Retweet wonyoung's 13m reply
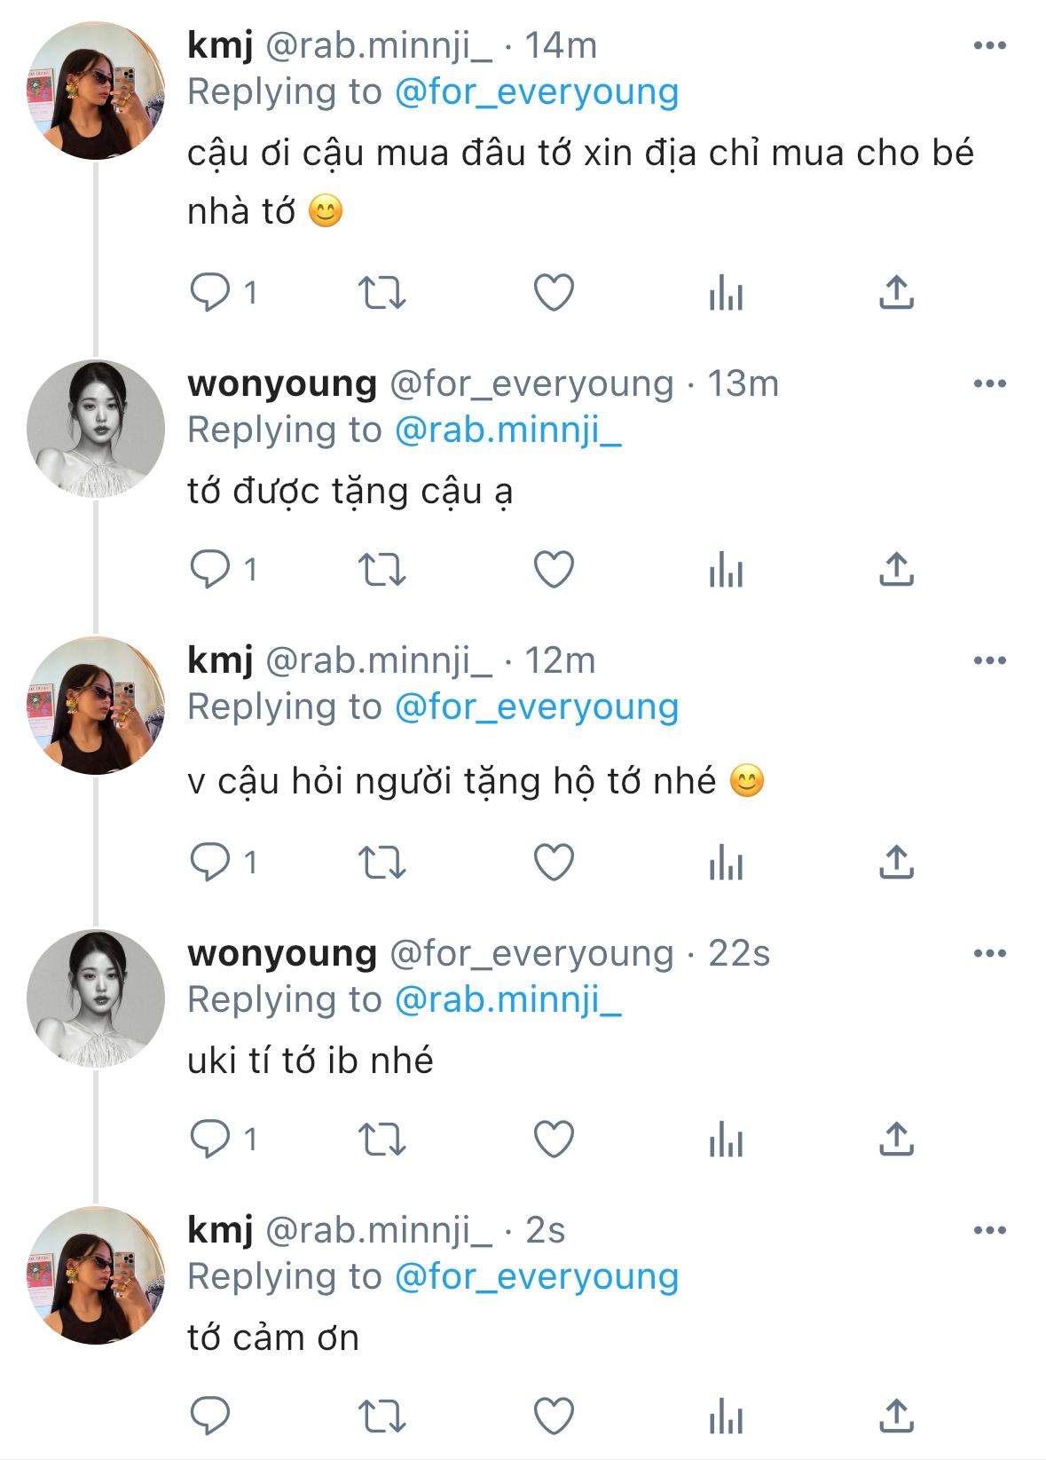 pyautogui.click(x=381, y=569)
